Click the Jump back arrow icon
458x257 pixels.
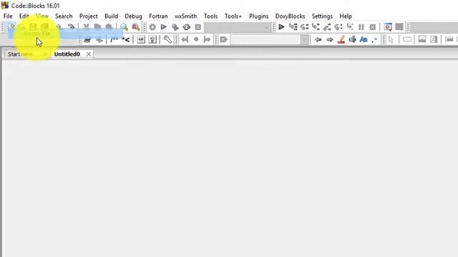click(185, 39)
